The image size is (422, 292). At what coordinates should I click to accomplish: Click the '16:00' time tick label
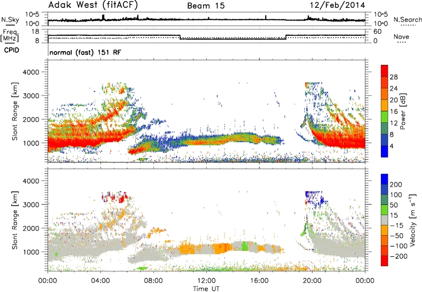[259, 281]
